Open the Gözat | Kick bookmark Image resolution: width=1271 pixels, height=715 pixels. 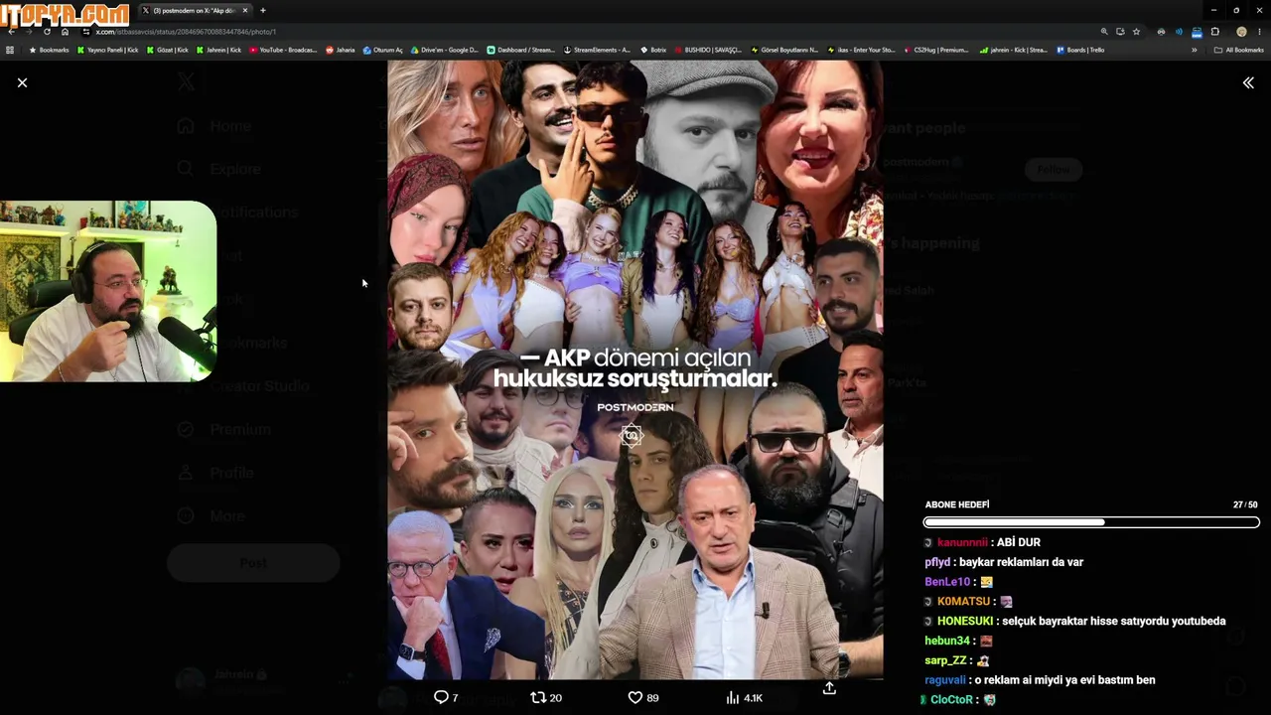[x=168, y=50]
